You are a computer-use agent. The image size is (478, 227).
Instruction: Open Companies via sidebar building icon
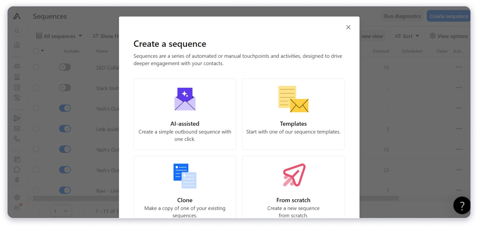point(17,77)
